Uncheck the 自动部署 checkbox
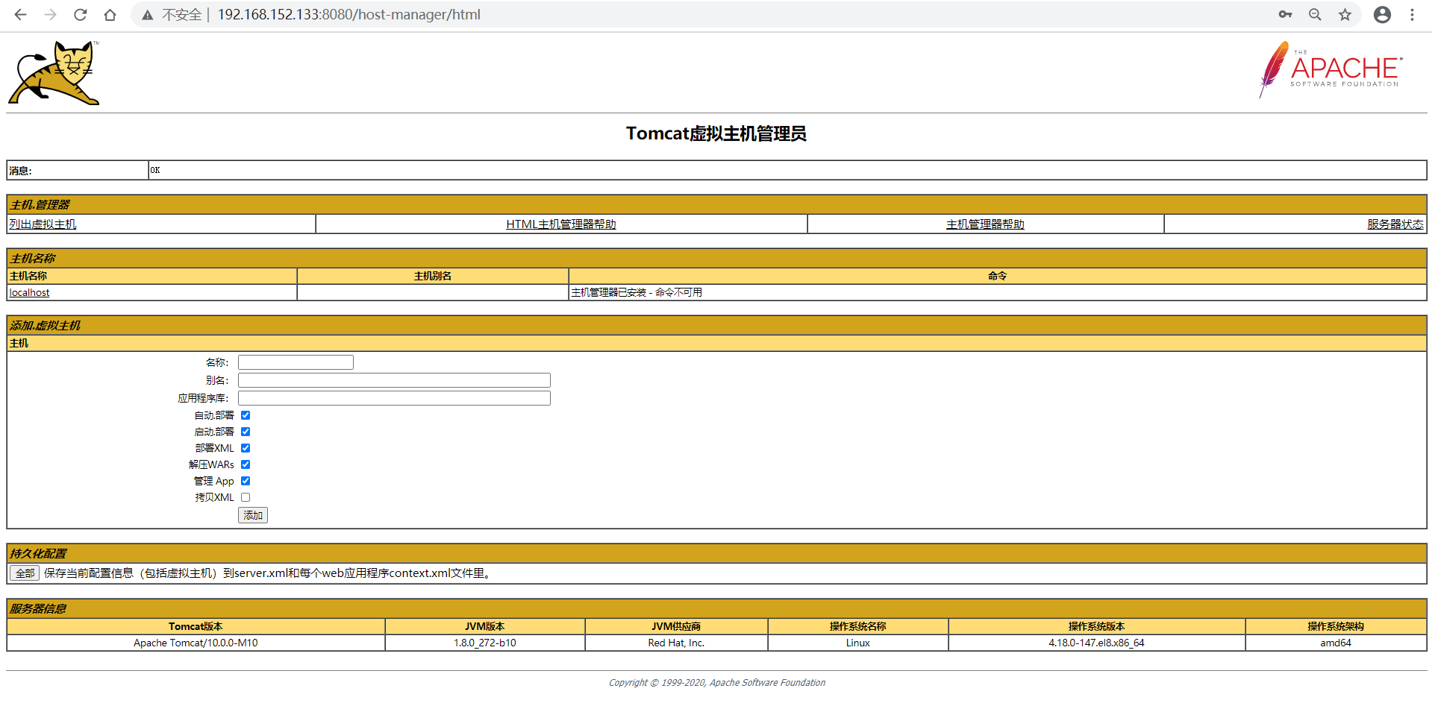 [x=246, y=415]
